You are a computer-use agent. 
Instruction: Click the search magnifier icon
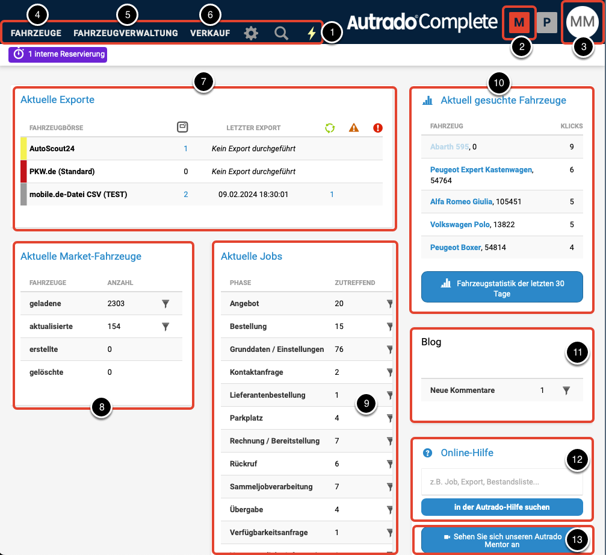tap(281, 34)
